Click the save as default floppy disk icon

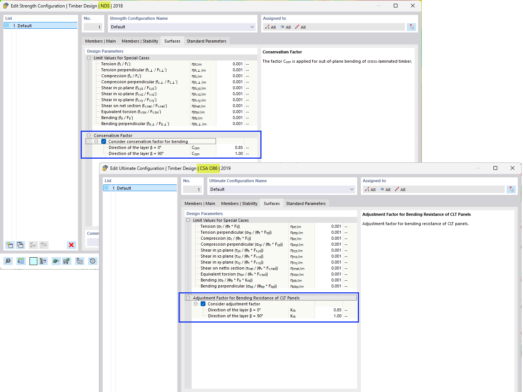pos(66,261)
